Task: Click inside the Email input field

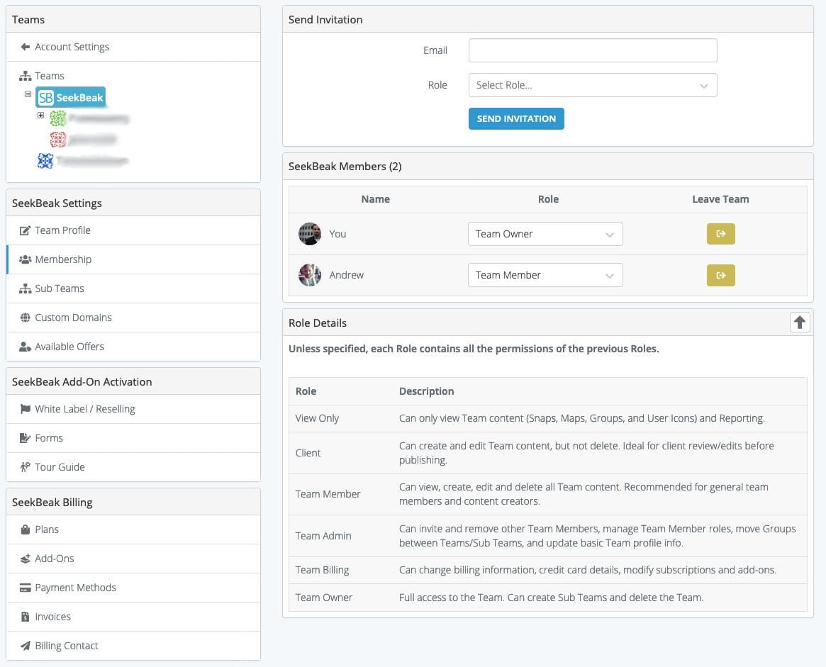Action: coord(592,50)
